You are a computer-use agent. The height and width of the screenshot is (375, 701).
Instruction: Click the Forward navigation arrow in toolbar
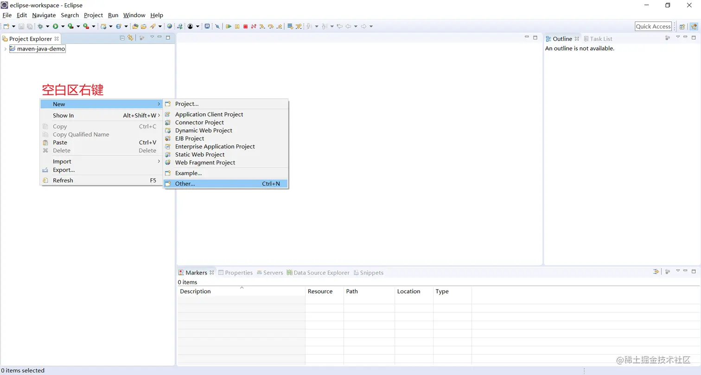tap(363, 26)
